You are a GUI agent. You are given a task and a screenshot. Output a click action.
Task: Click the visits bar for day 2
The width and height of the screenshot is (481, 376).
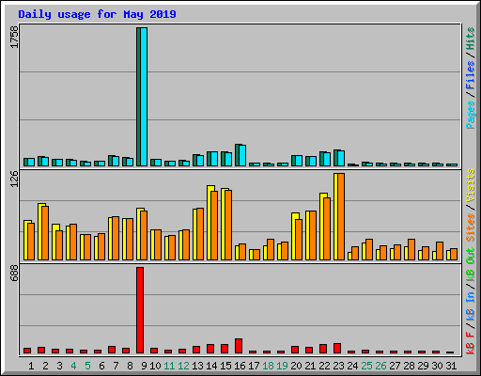[x=40, y=231]
